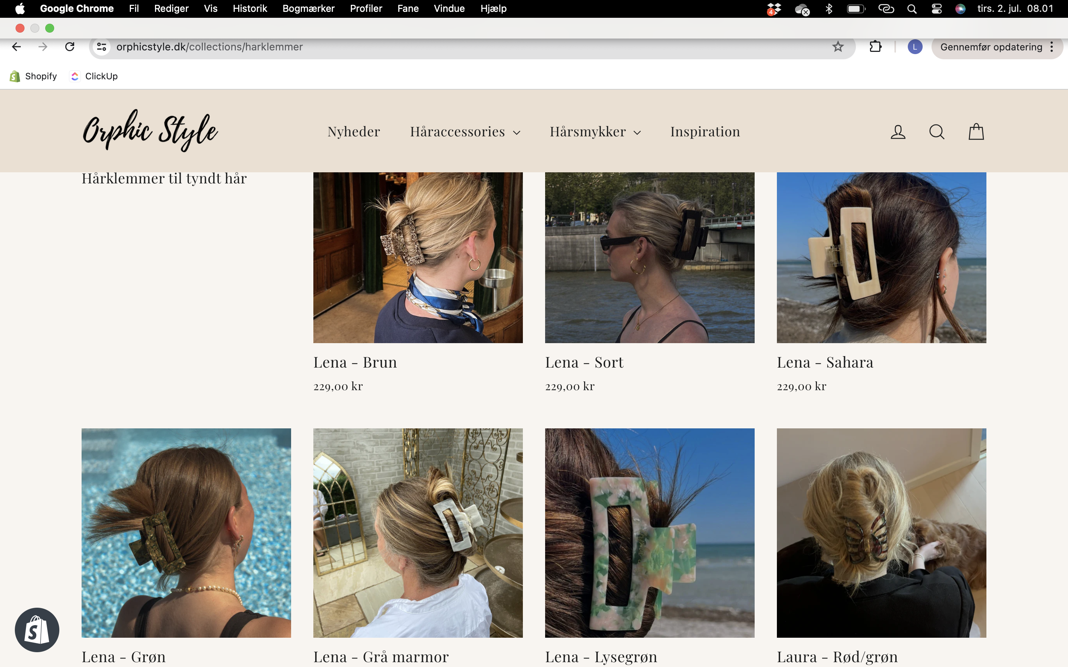
Task: Open the account login icon
Action: click(898, 132)
